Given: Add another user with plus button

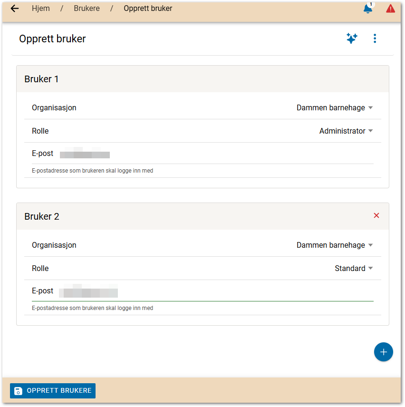Looking at the screenshot, I should (383, 352).
